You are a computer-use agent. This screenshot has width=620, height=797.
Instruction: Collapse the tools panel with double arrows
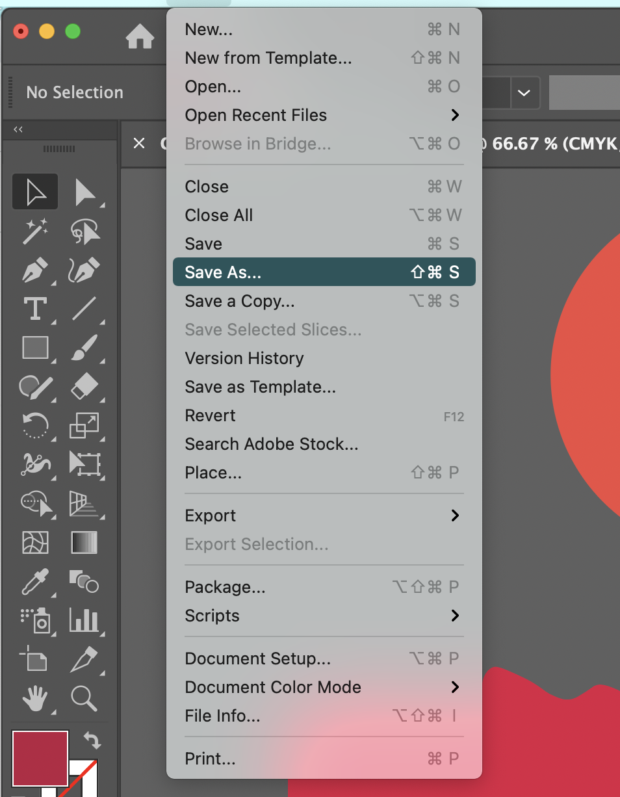tap(18, 129)
